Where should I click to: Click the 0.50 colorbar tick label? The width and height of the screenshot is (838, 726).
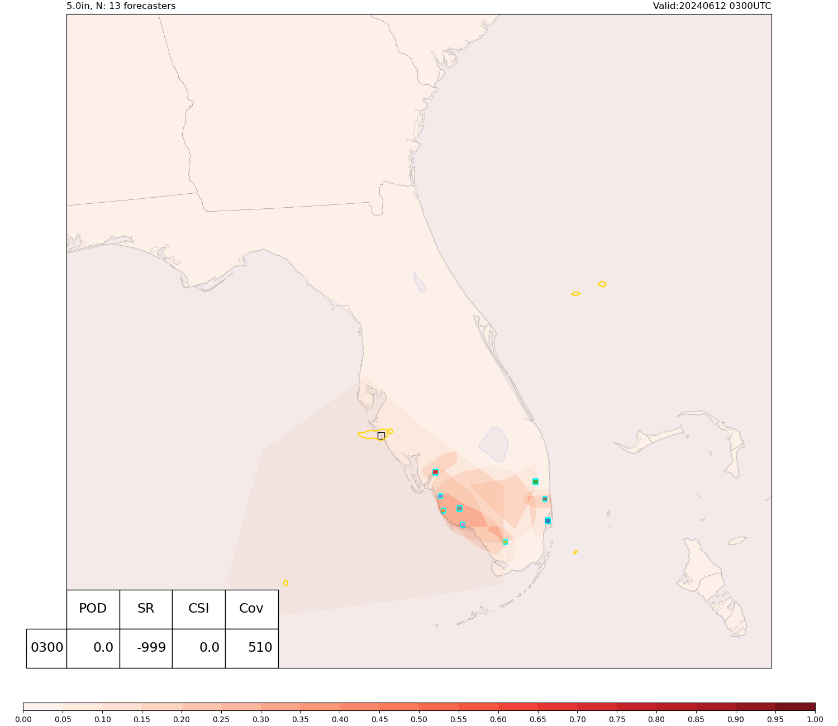point(419,719)
